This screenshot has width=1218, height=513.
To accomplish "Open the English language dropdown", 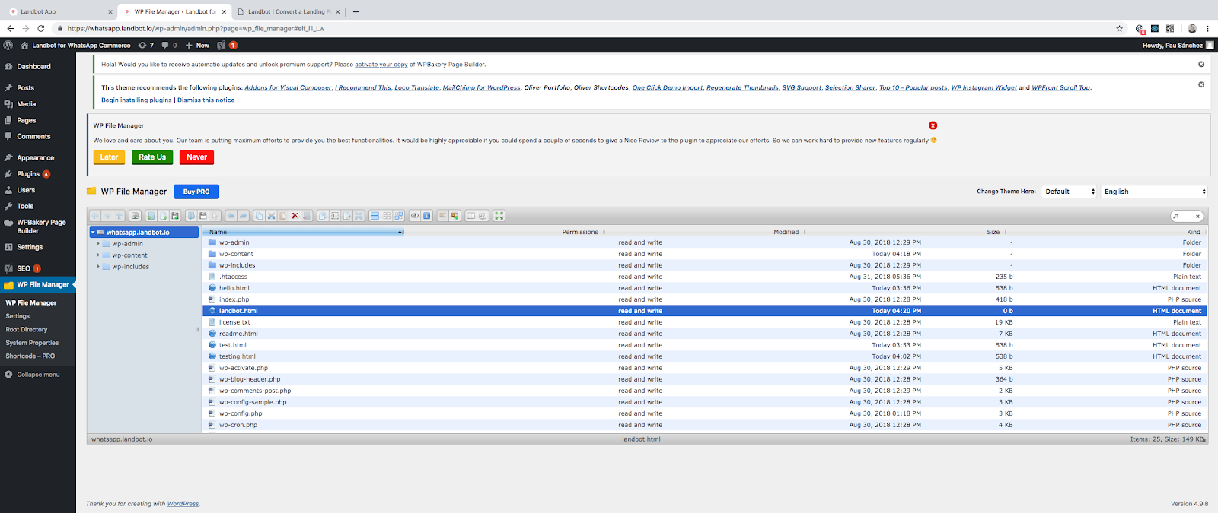I will click(1154, 192).
